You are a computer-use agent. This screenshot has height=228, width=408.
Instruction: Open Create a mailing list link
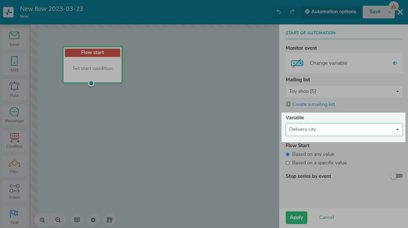coord(314,104)
